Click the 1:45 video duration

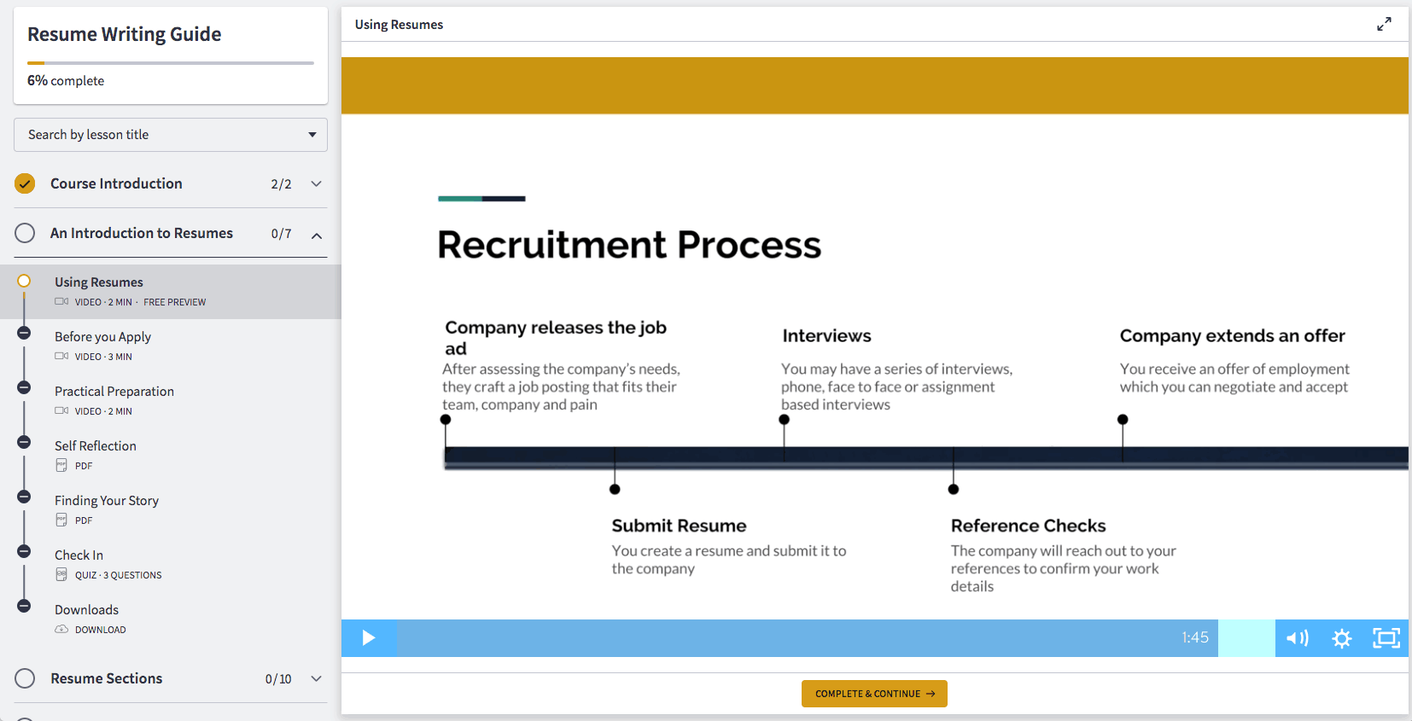coord(1195,637)
